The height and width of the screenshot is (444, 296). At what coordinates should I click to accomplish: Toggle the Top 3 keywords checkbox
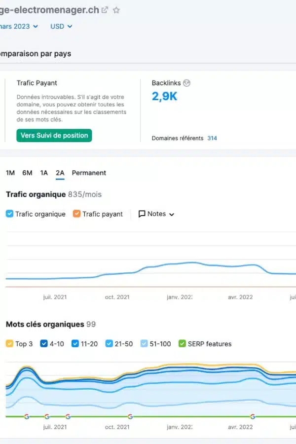[x=10, y=344]
